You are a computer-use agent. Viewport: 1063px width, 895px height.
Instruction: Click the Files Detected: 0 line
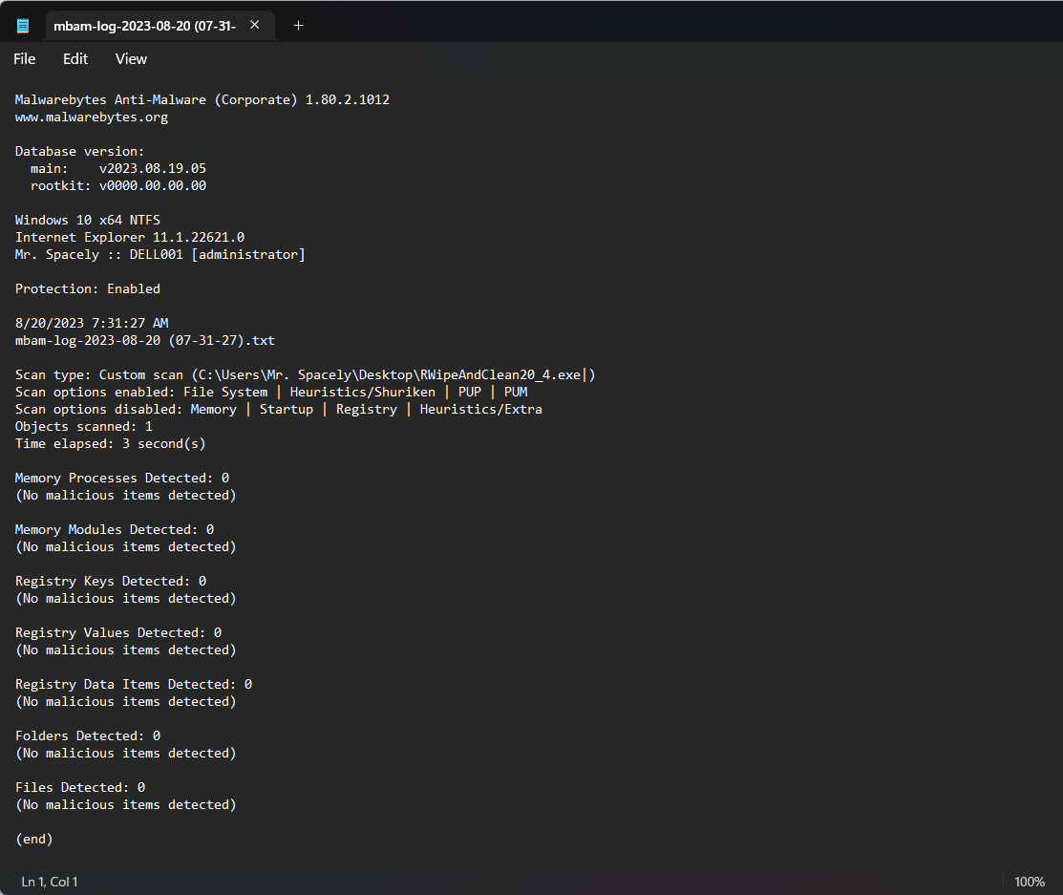pos(80,787)
